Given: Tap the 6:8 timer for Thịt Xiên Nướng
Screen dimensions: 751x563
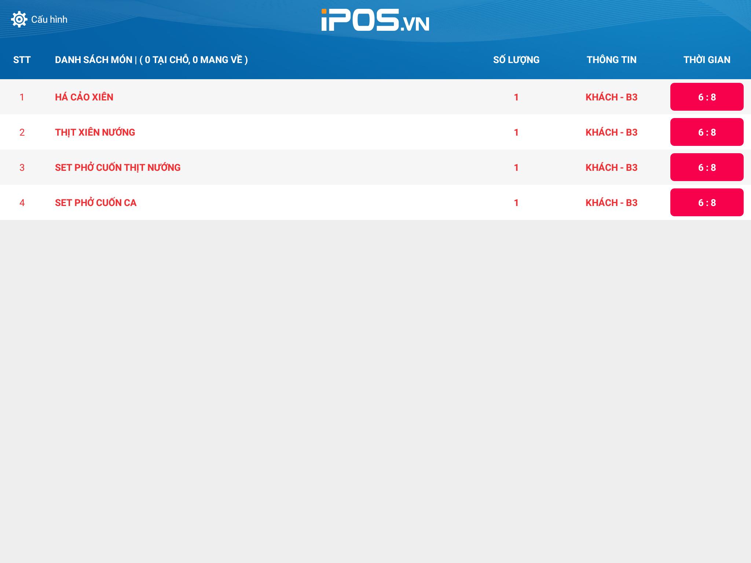Looking at the screenshot, I should click(x=707, y=132).
